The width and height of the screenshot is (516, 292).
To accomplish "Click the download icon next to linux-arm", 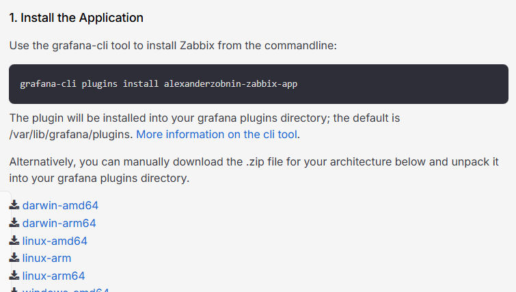I will click(14, 258).
